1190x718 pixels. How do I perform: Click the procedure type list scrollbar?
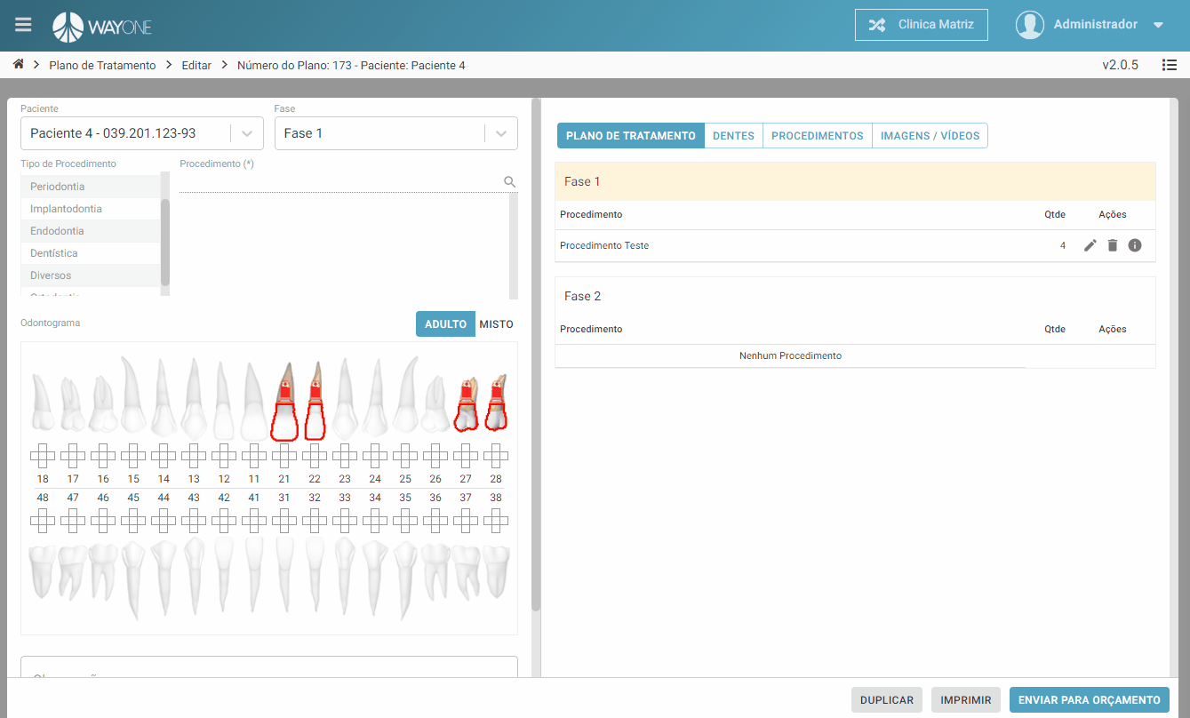[x=165, y=242]
